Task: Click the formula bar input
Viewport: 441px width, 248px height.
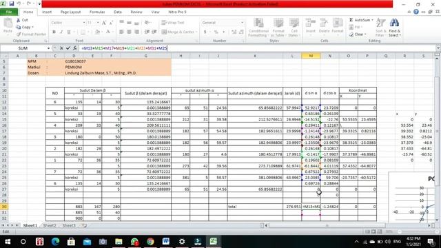Action: click(257, 48)
